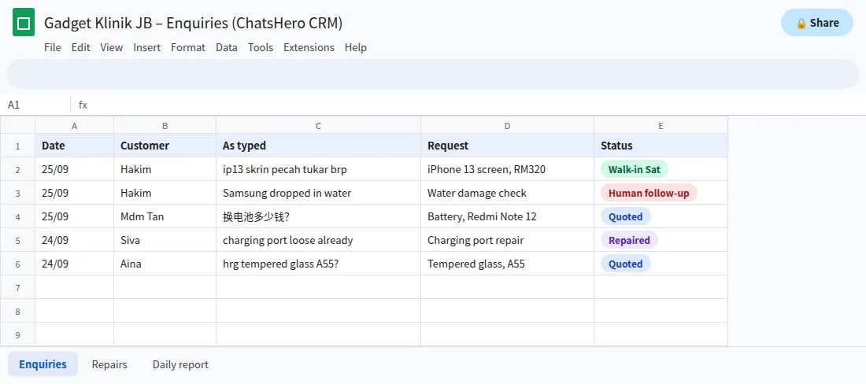Click the fx formula bar
Image resolution: width=866 pixels, height=384 pixels.
coord(469,105)
